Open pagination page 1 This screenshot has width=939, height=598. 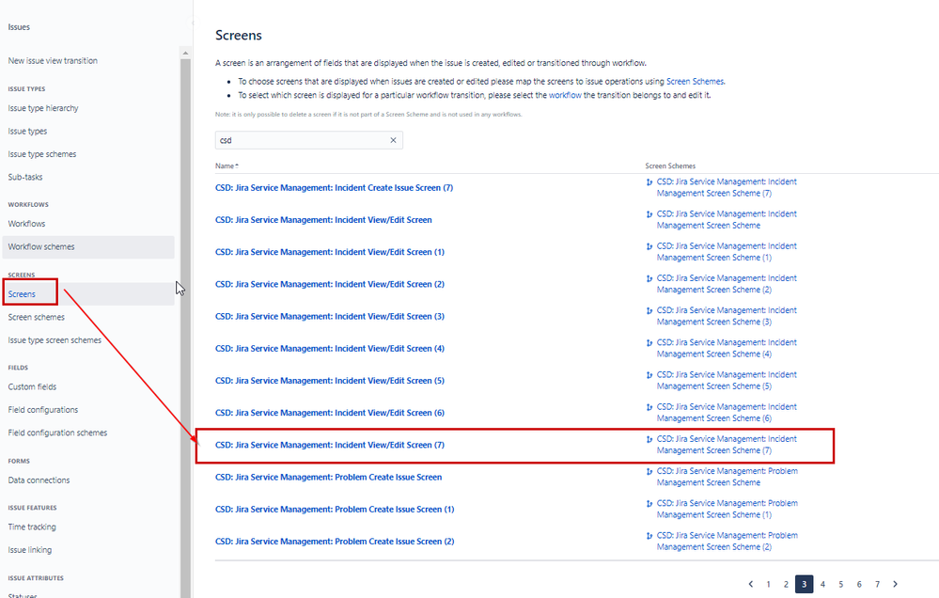click(x=768, y=584)
